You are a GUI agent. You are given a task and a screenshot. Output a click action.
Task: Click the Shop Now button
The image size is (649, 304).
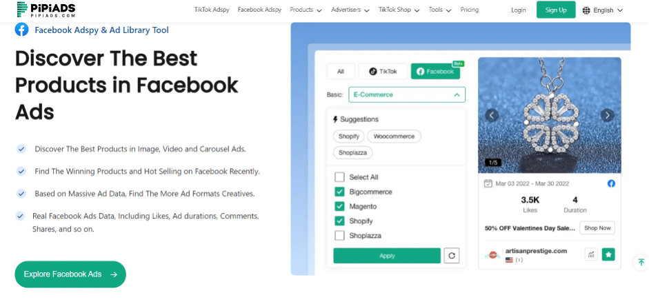tap(597, 228)
